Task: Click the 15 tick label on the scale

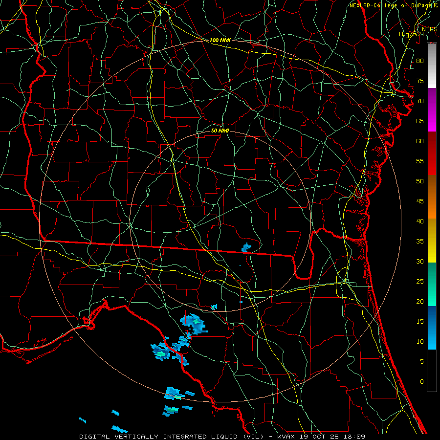Action: click(420, 321)
